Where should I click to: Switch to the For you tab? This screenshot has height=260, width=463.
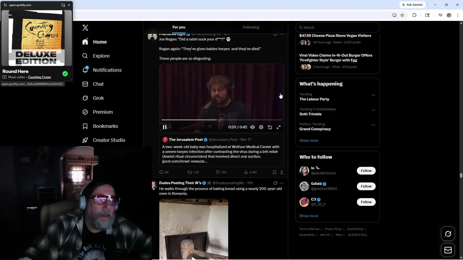click(179, 27)
